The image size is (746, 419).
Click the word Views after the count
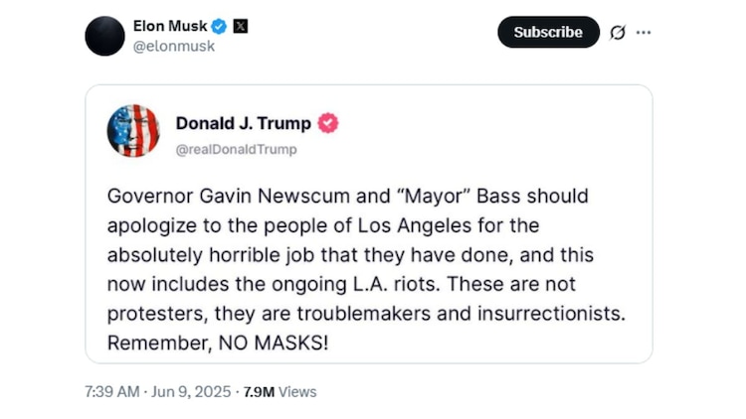pyautogui.click(x=297, y=391)
